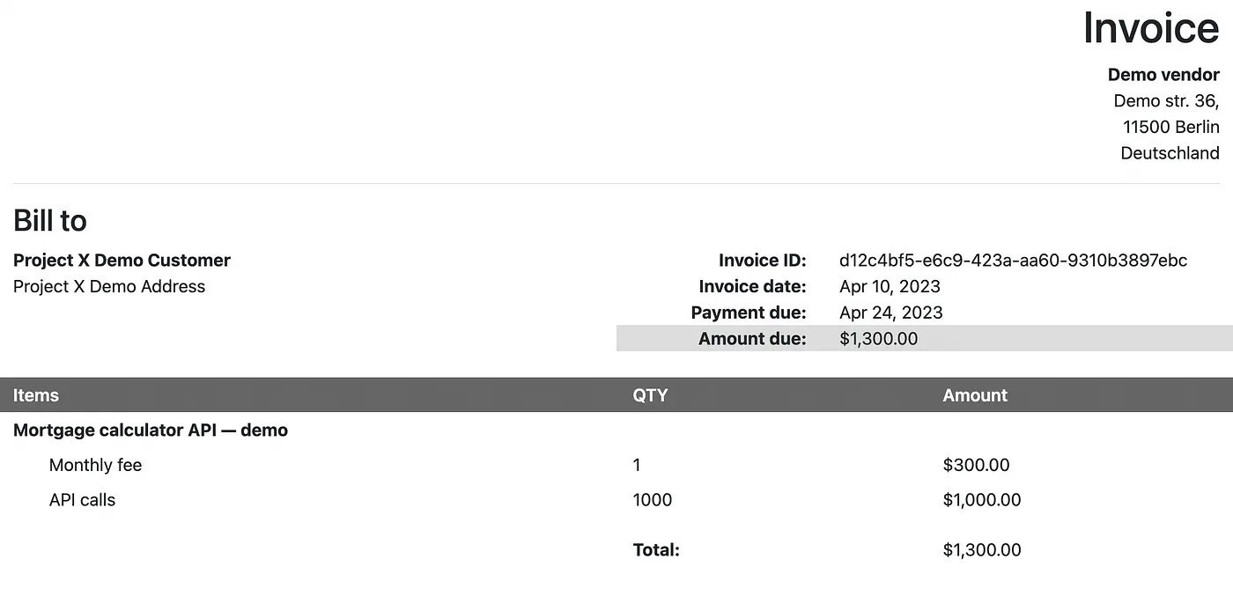The width and height of the screenshot is (1233, 611).
Task: Click the API calls line item
Action: pyautogui.click(x=82, y=500)
